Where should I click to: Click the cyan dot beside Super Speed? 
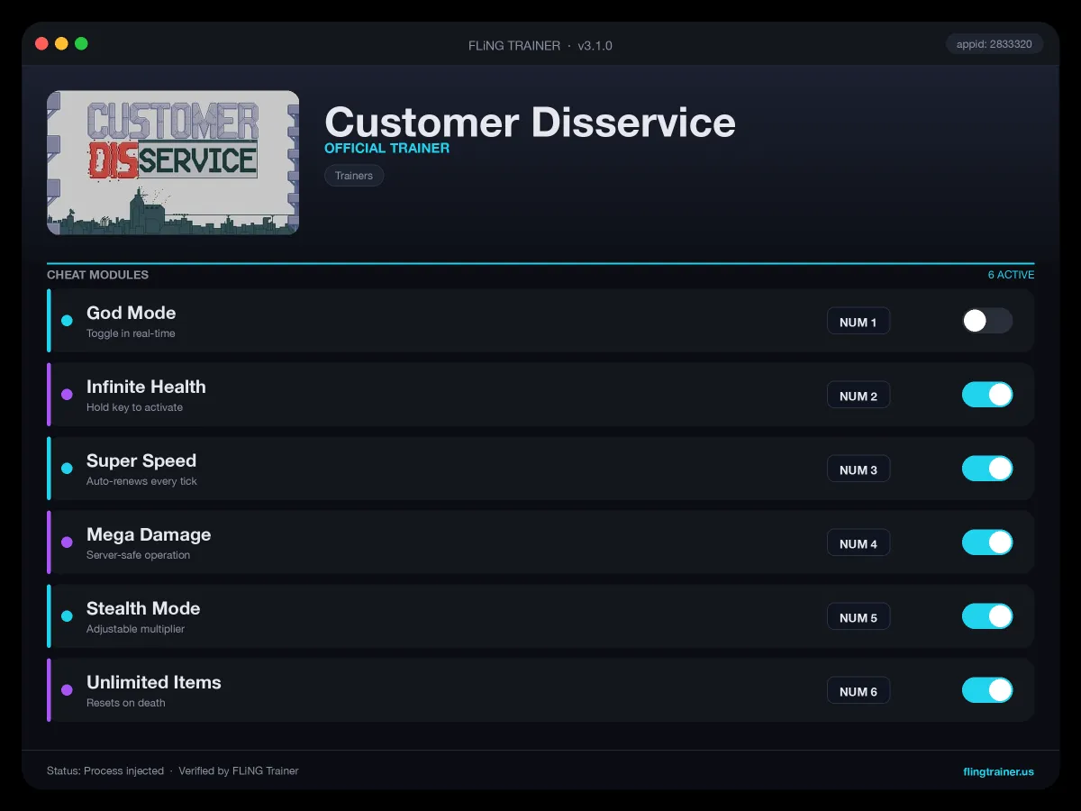67,469
